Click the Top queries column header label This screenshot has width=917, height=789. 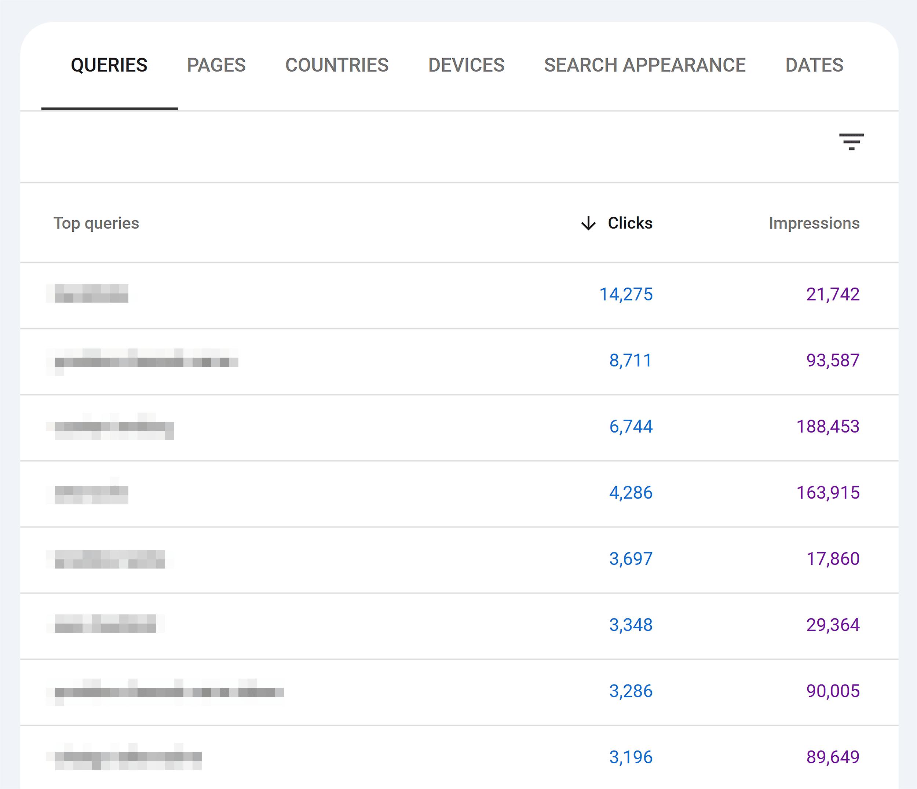95,223
